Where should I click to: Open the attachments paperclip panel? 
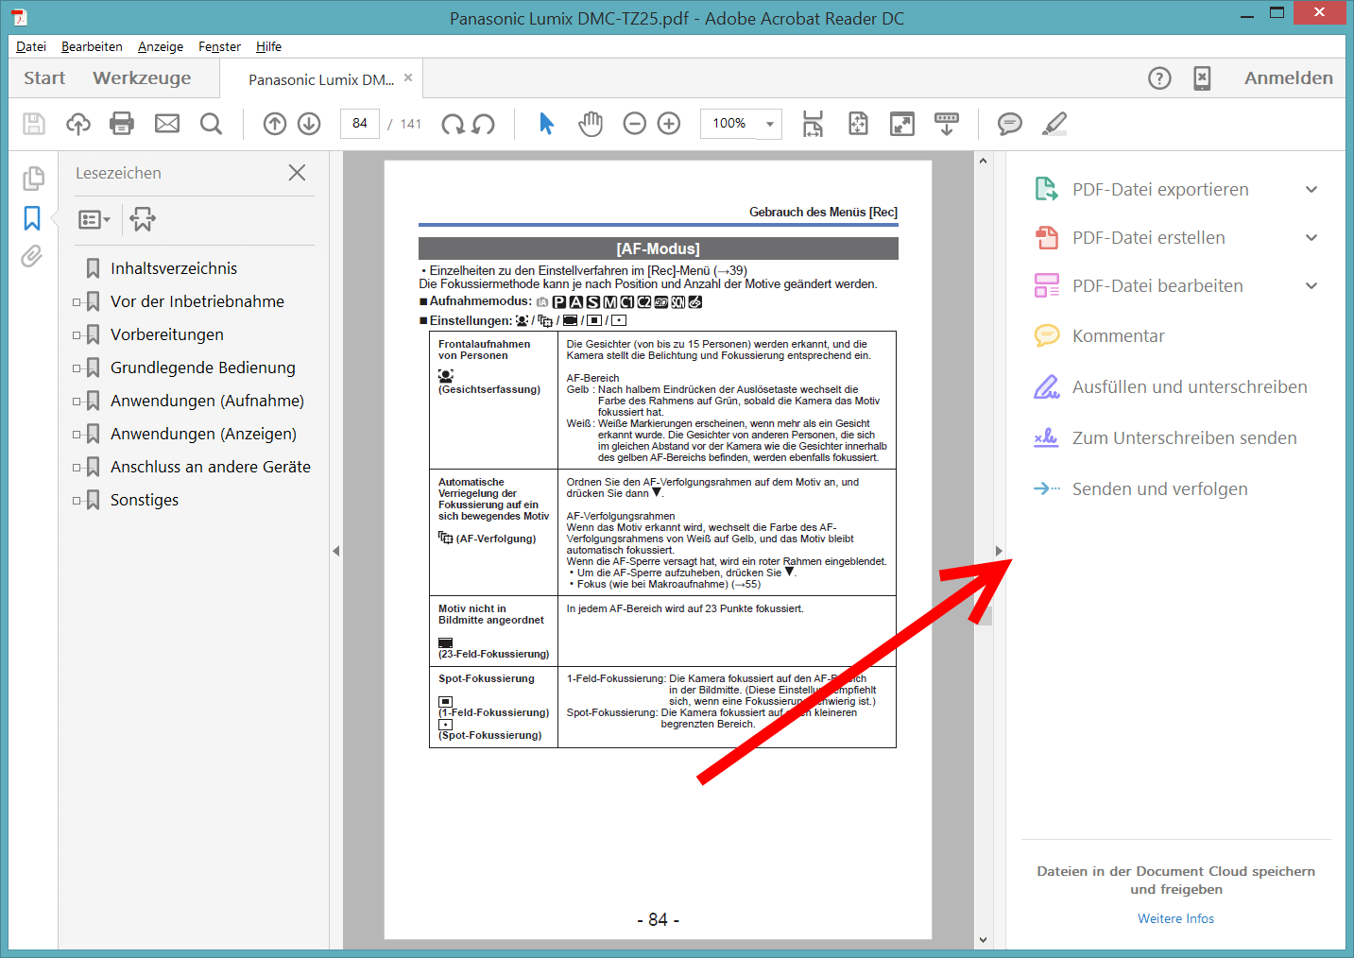pos(32,256)
